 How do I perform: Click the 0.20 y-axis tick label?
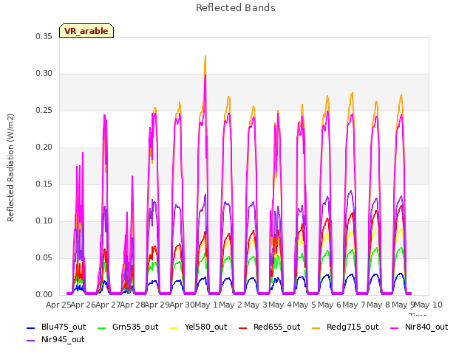tap(44, 147)
